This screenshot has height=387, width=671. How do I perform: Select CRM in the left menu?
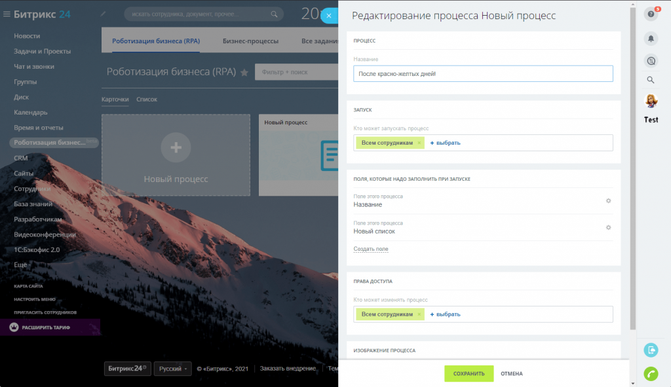(x=20, y=158)
